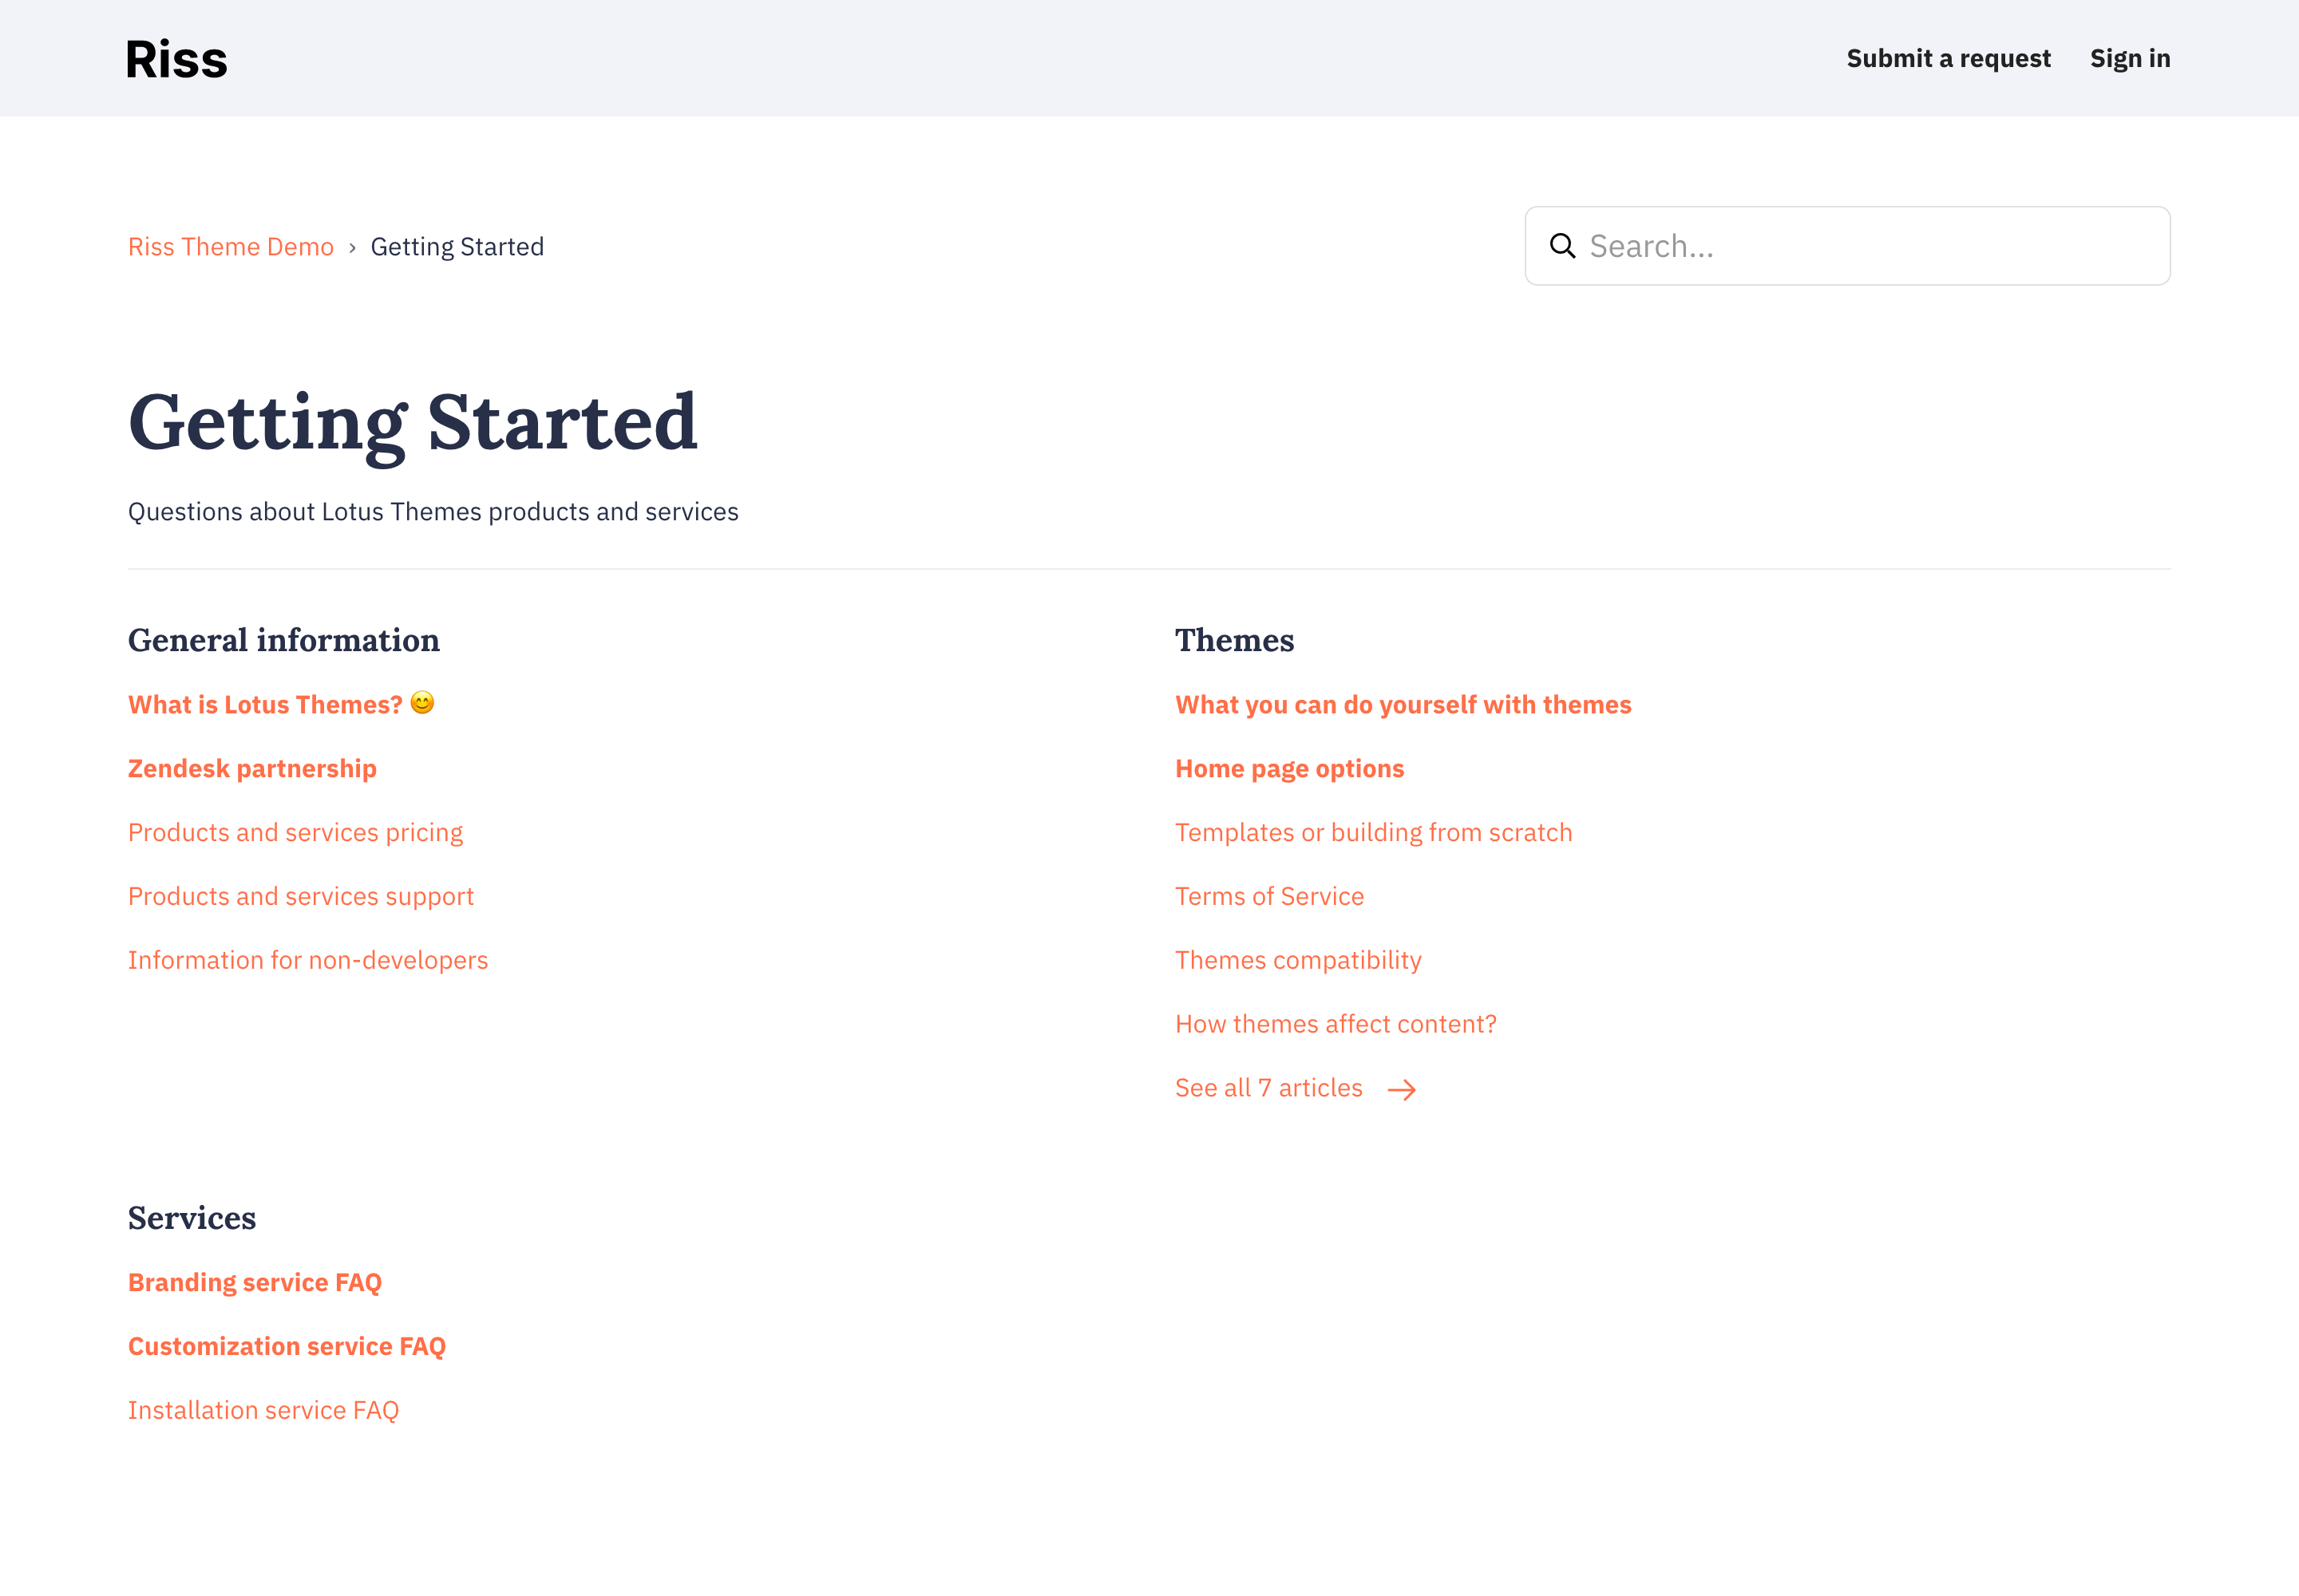Click Sign in in the header

(2129, 59)
